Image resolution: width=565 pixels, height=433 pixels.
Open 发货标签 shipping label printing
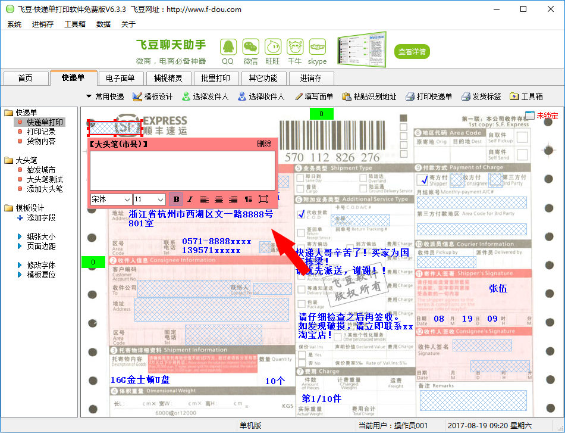coord(481,96)
